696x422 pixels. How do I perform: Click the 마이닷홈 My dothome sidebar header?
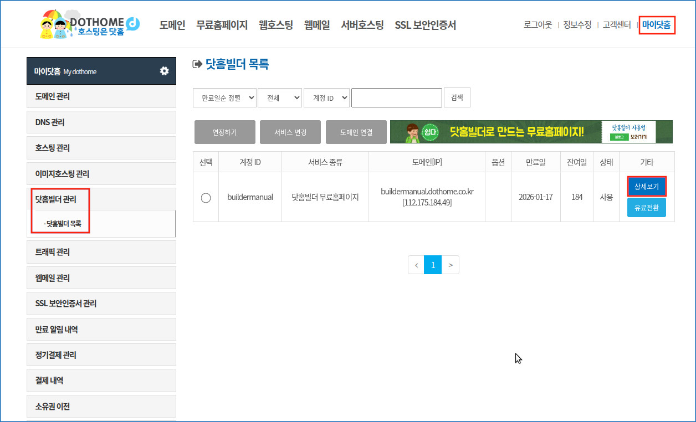pos(101,71)
